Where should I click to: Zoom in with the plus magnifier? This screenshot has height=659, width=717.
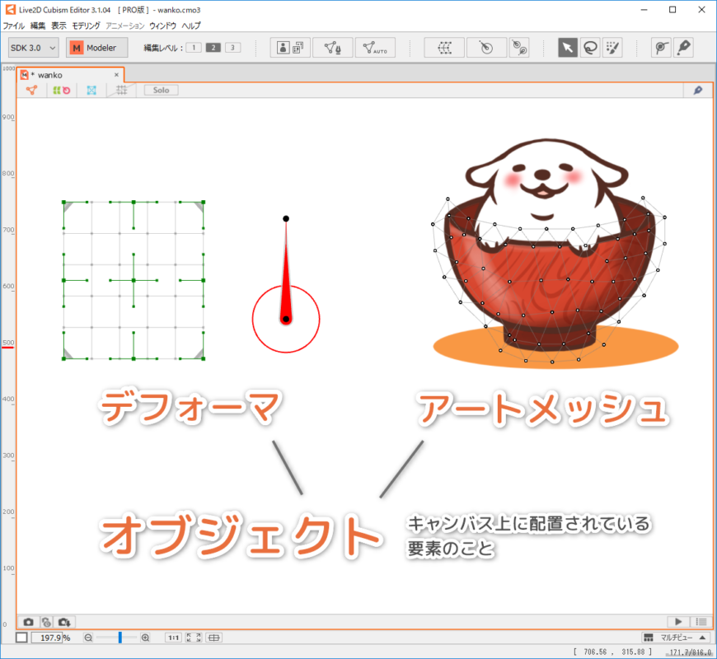point(145,638)
